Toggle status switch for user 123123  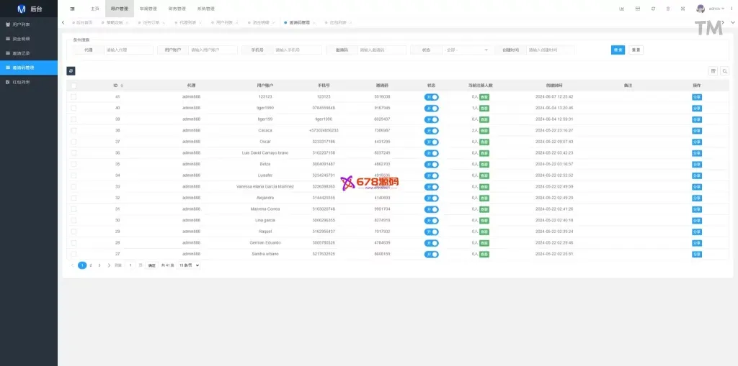coord(431,96)
